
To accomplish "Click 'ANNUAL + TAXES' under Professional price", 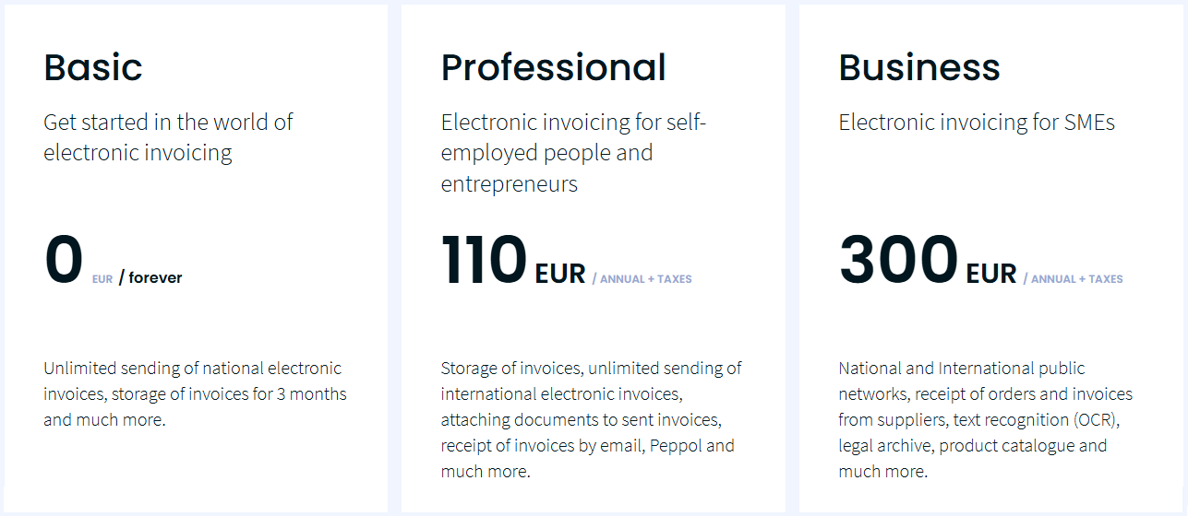I will tap(642, 278).
